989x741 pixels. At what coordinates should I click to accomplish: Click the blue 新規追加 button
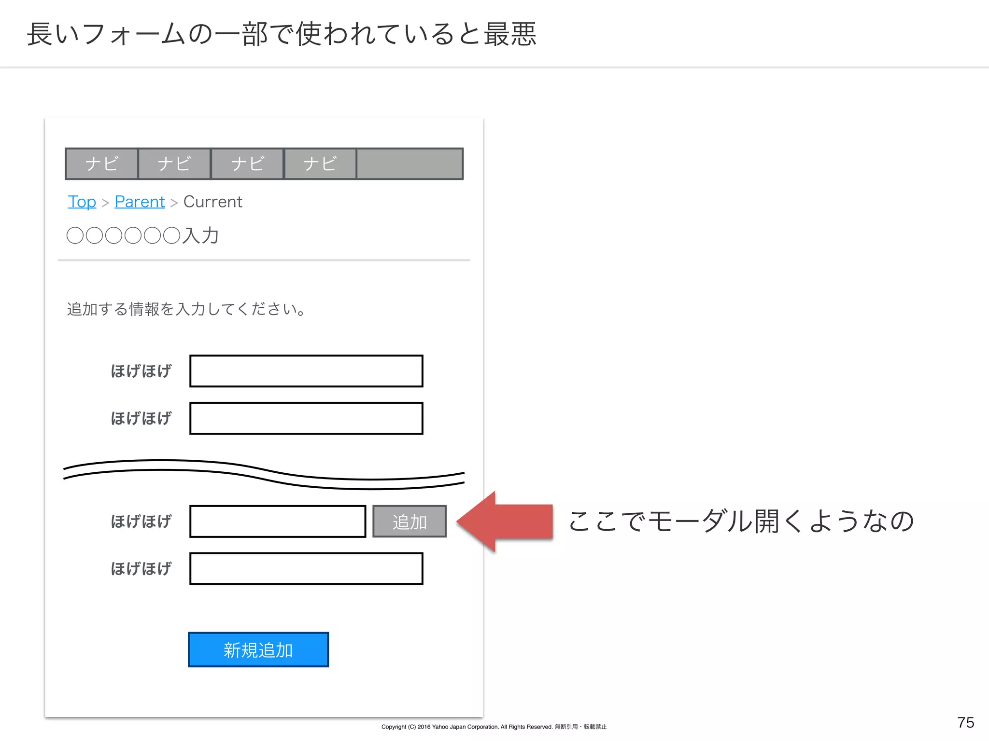[258, 650]
